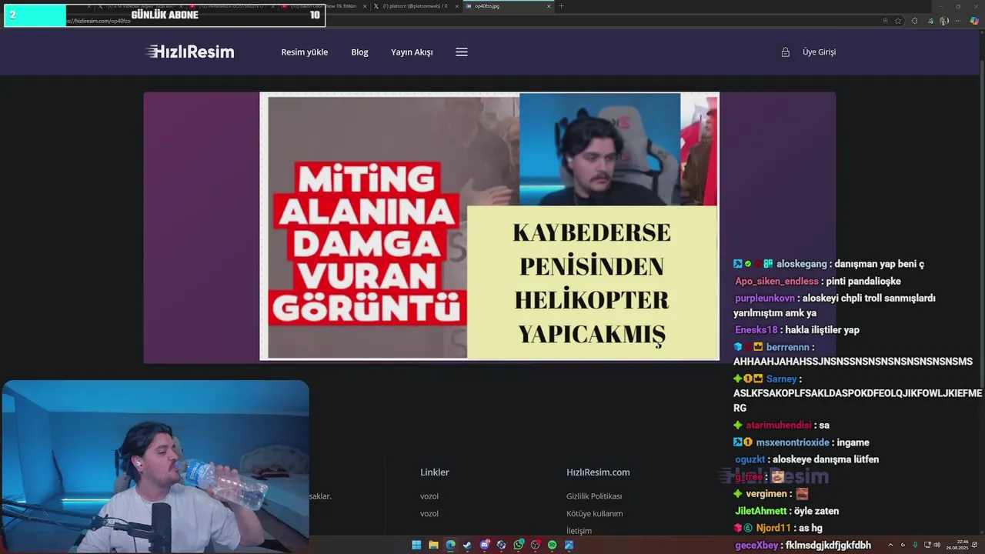This screenshot has height=554, width=985.
Task: Open Yayın Akışı in the navigation
Action: click(x=412, y=52)
